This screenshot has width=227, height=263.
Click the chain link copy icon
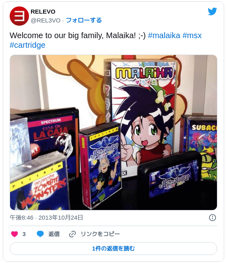pyautogui.click(x=72, y=234)
